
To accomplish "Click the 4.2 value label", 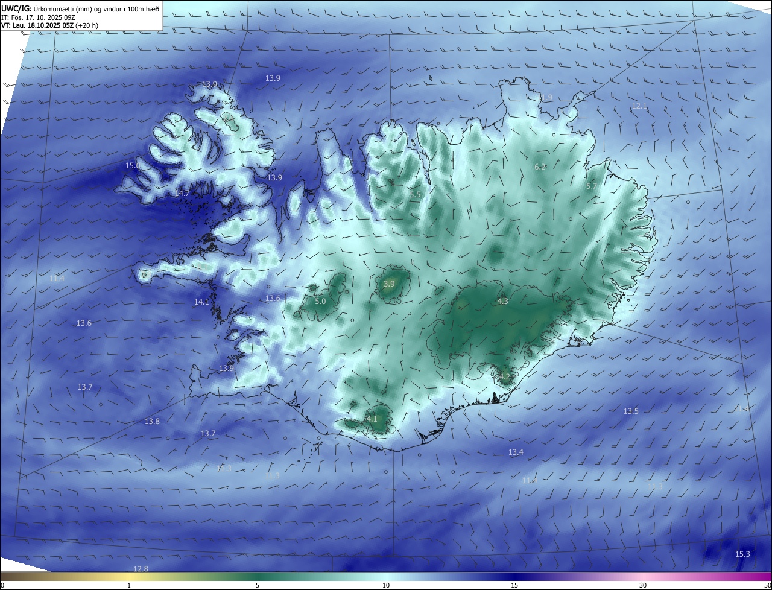I will 505,376.
